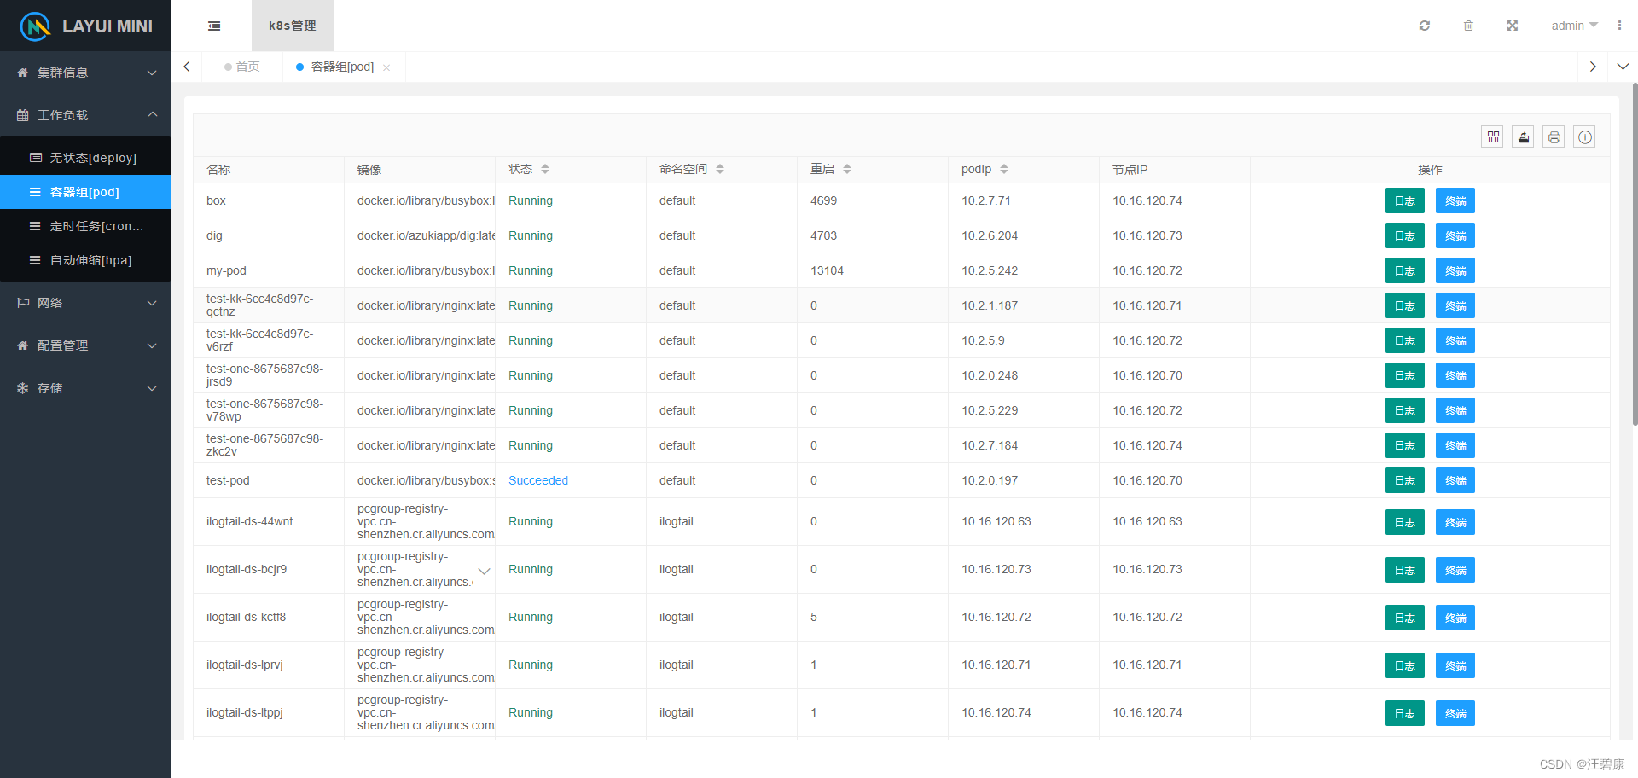Screen dimensions: 1638x778
Task: Click podIp 10.2.7.71
Action: click(986, 200)
